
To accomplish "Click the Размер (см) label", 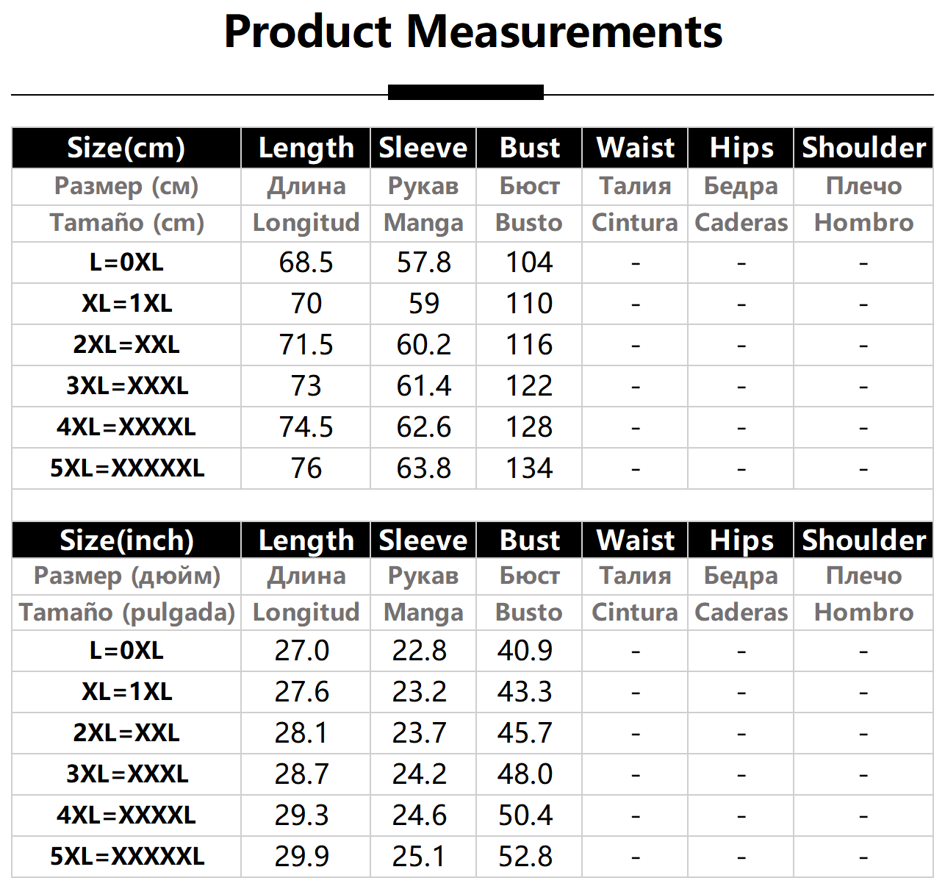I will click(x=126, y=186).
